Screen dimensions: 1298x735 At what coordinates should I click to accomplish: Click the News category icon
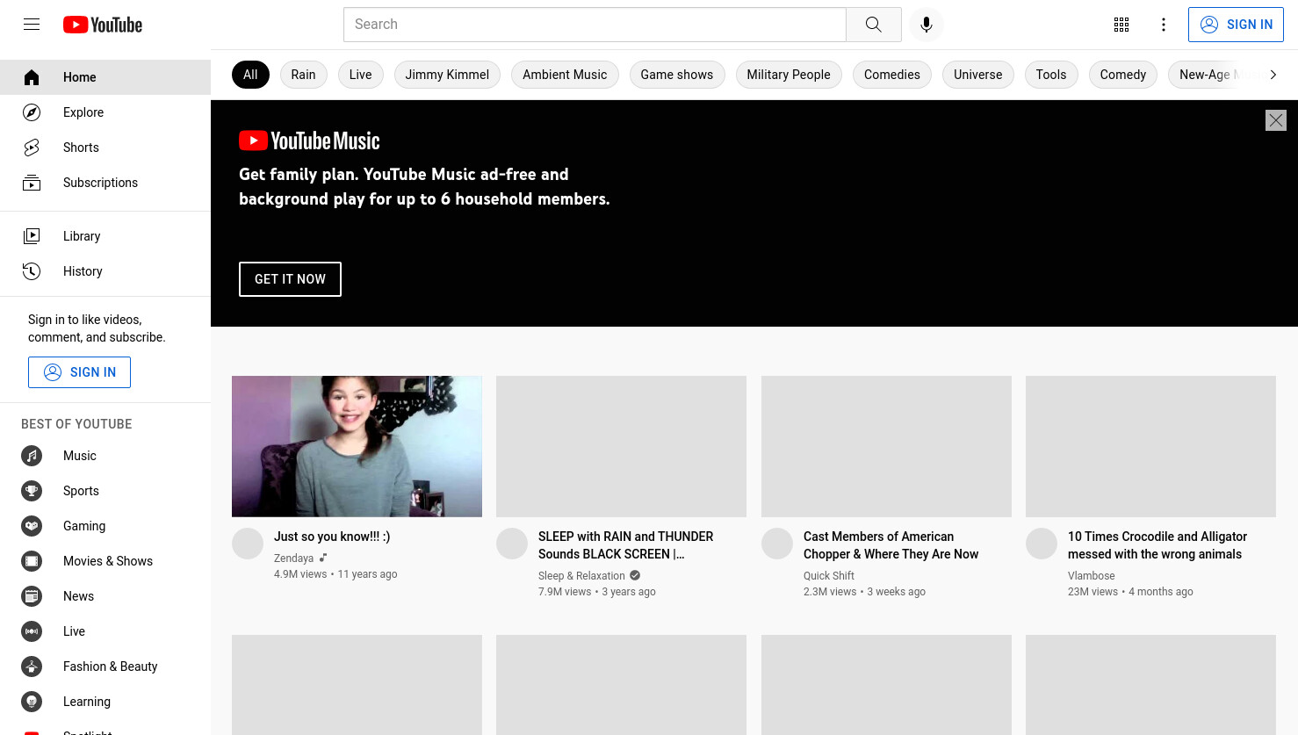click(x=32, y=596)
